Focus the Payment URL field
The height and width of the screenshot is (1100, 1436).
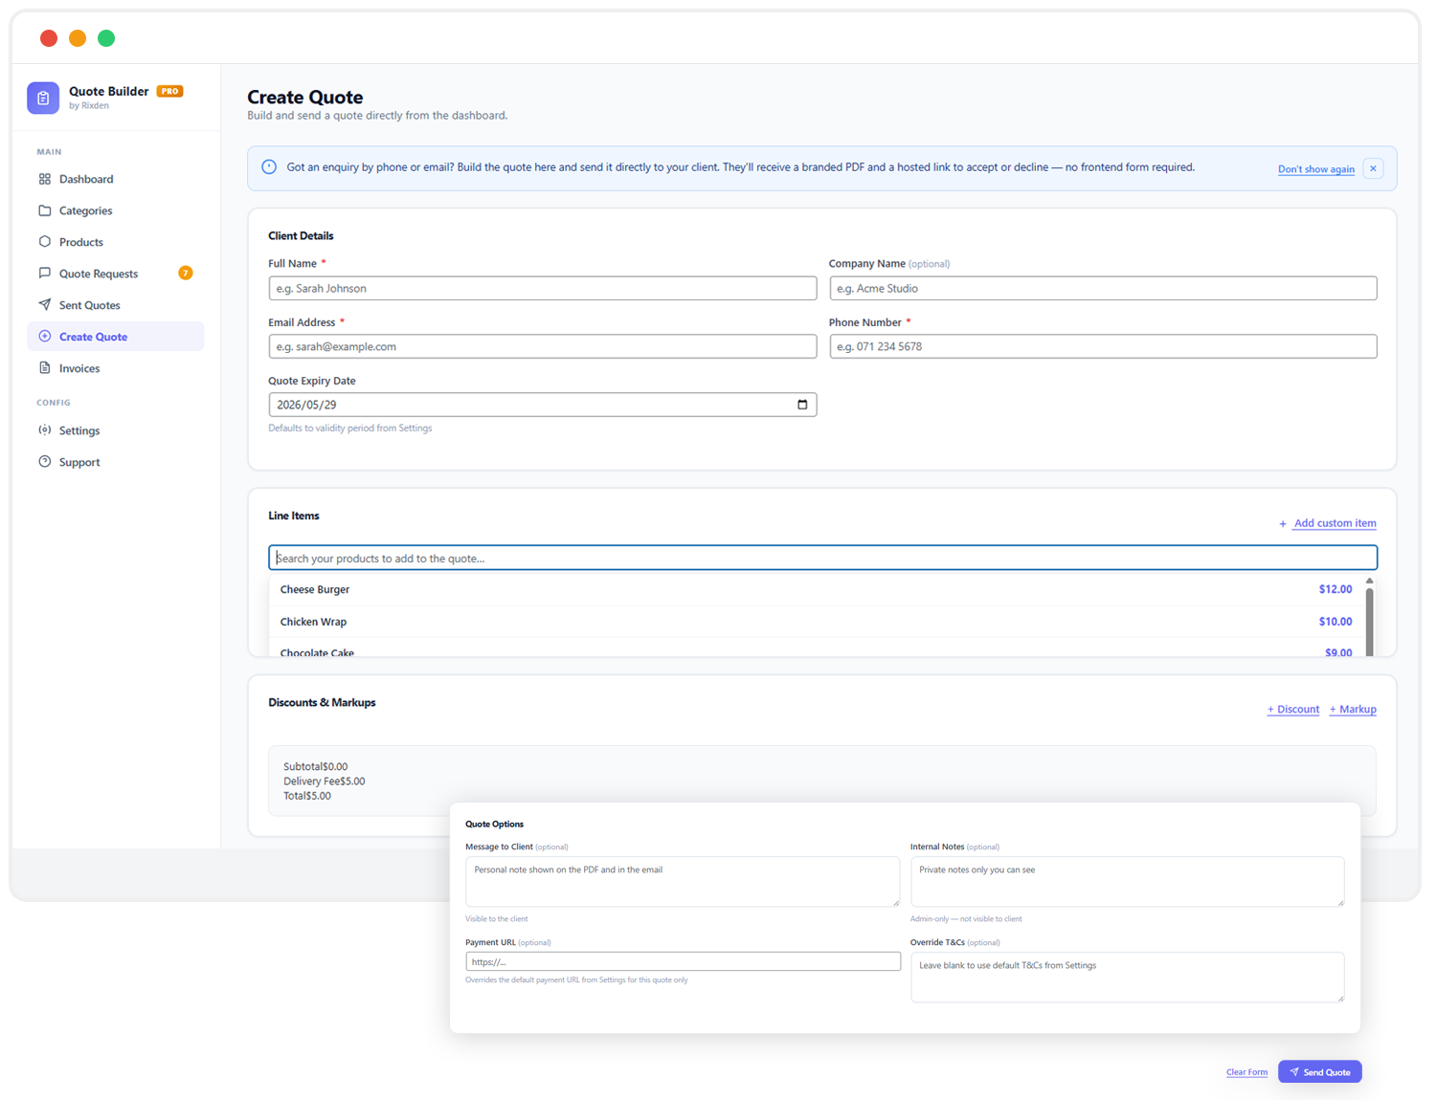[683, 961]
